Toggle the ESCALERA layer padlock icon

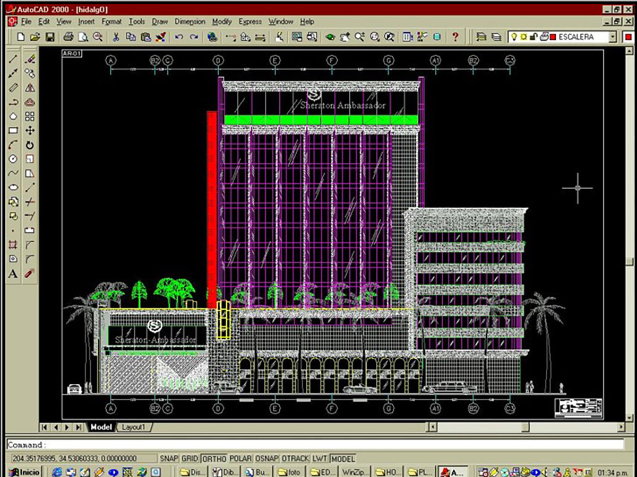coord(534,37)
